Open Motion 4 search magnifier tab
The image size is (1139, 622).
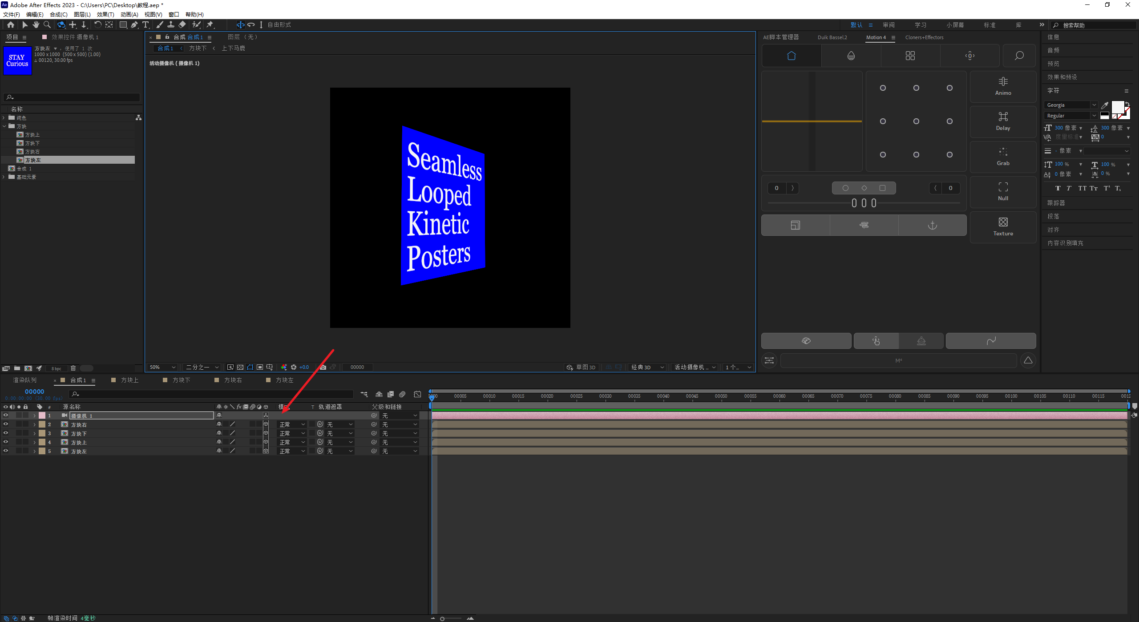tap(1019, 56)
